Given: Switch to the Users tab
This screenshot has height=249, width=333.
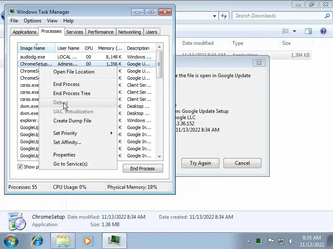Looking at the screenshot, I should pyautogui.click(x=152, y=32).
